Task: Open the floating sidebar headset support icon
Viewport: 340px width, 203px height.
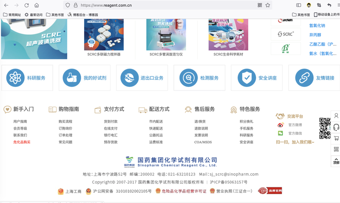Action: click(x=336, y=127)
